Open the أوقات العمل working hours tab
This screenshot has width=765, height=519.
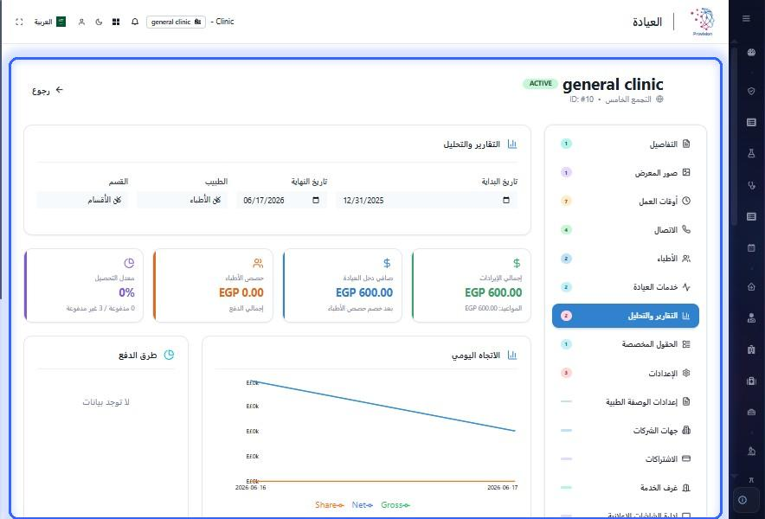click(x=626, y=202)
